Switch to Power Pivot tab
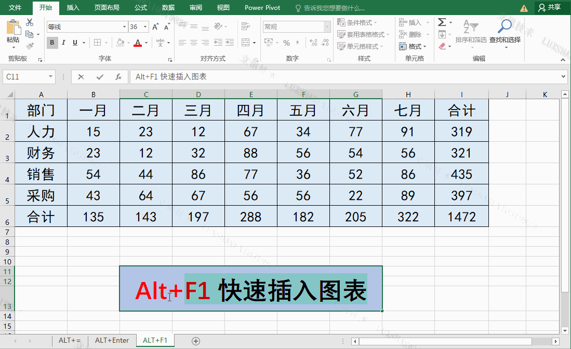Screen dimensions: 571x349 pos(262,8)
